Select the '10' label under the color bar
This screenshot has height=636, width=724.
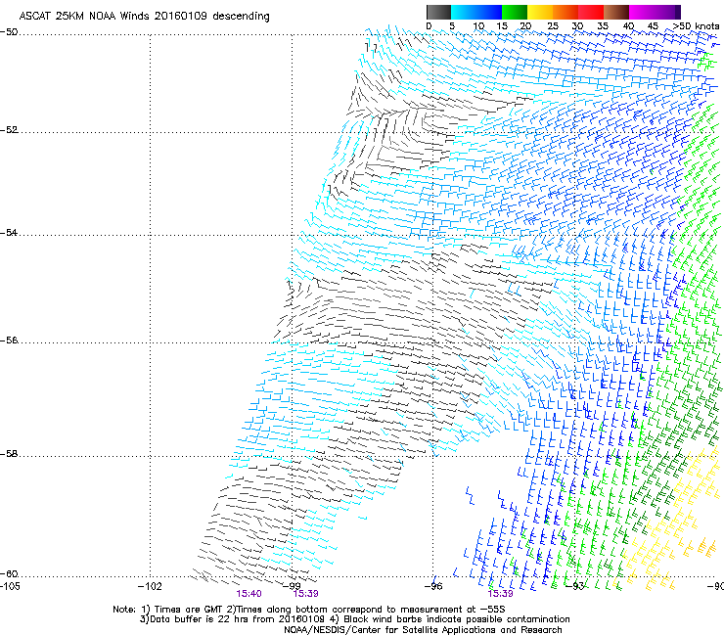pos(478,26)
